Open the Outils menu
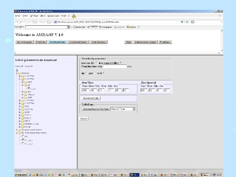This screenshot has height=177, width=236. click(64, 16)
